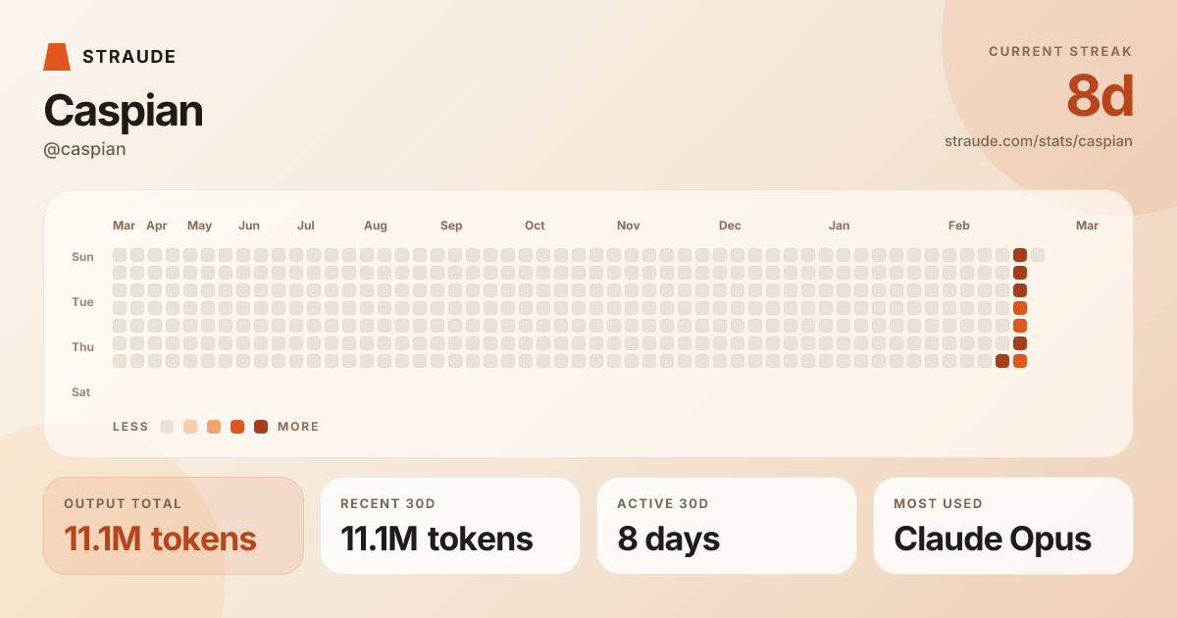Click the @caspian username handle

coord(84,149)
